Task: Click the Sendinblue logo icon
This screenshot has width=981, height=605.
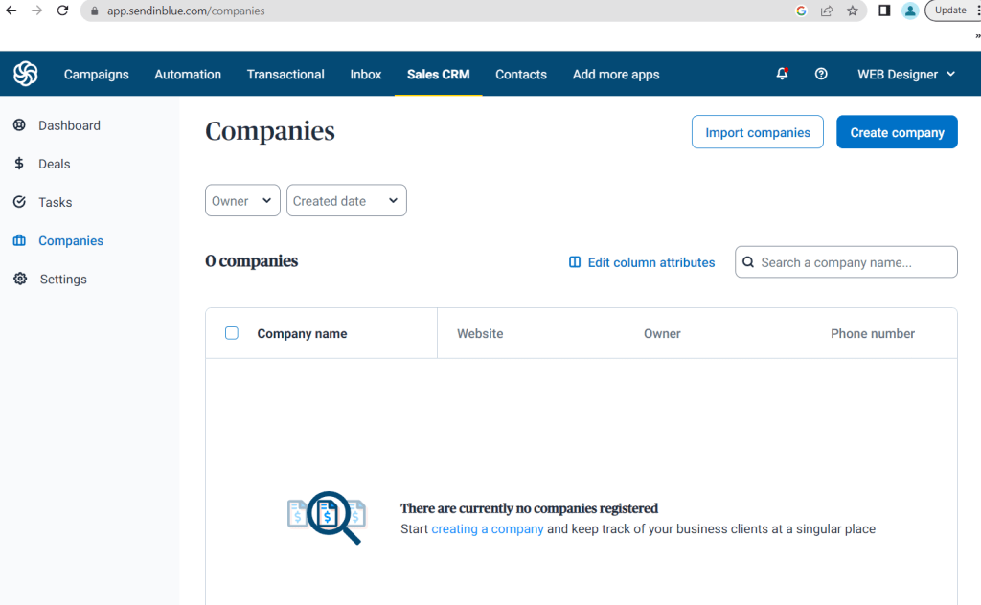Action: (26, 74)
